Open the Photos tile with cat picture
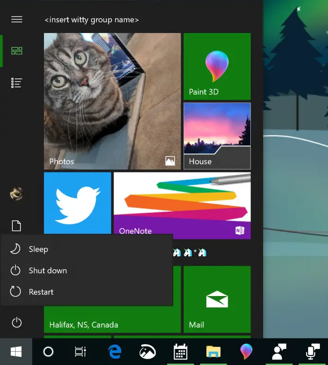Screen dimensions: 328x365 [x=112, y=101]
